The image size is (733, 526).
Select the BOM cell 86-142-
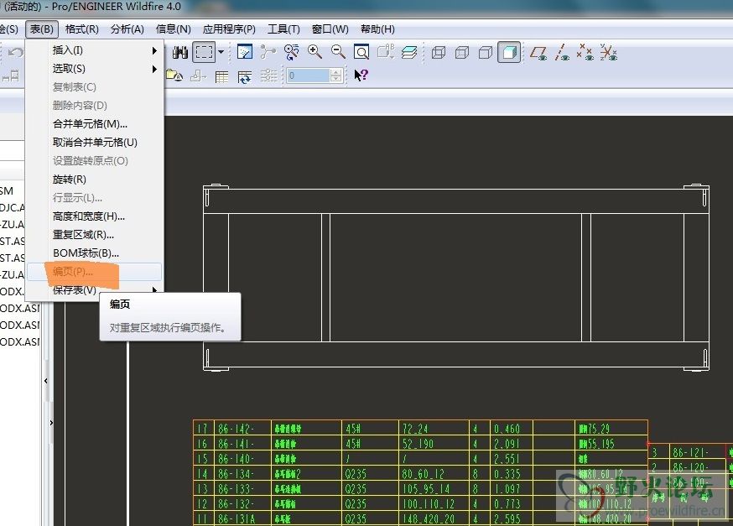(x=242, y=429)
